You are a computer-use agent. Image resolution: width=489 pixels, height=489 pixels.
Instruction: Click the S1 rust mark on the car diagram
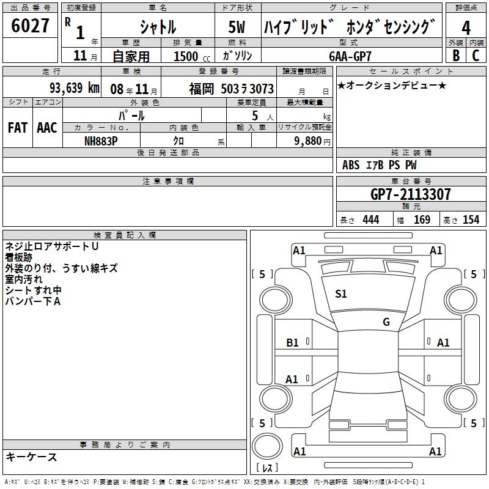coord(340,294)
